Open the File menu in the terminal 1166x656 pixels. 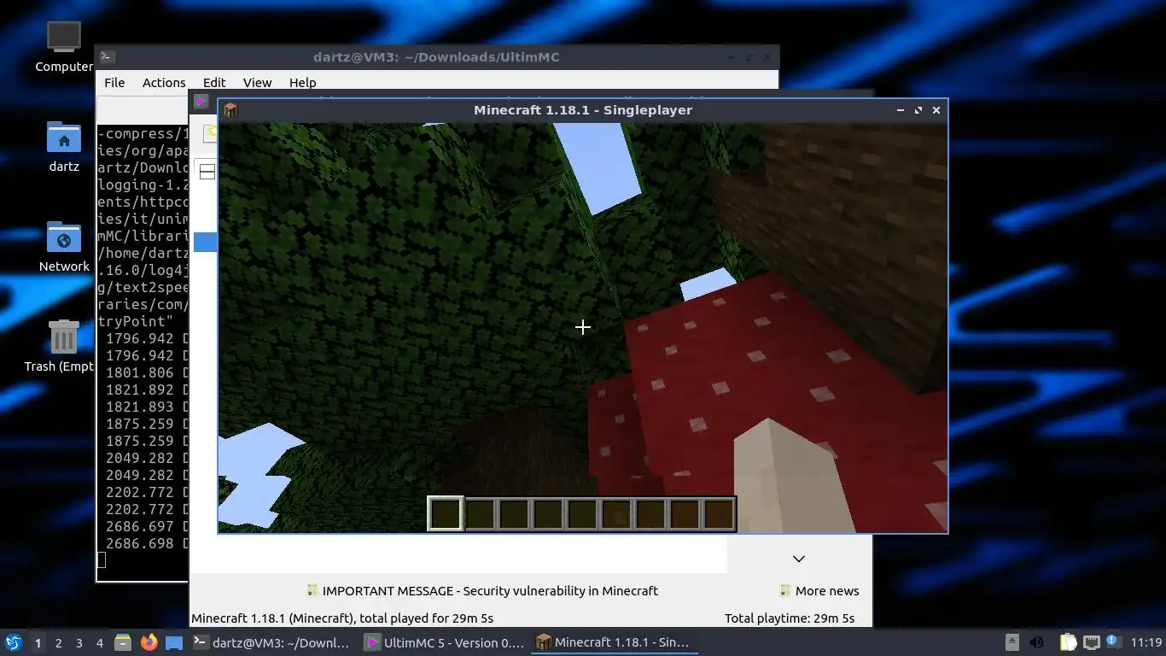tap(114, 83)
